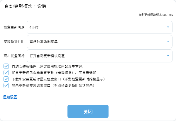Screen dimensions: 176x121
Task: Disable the 显示进度窗口 checkbox
Action: click(6, 79)
